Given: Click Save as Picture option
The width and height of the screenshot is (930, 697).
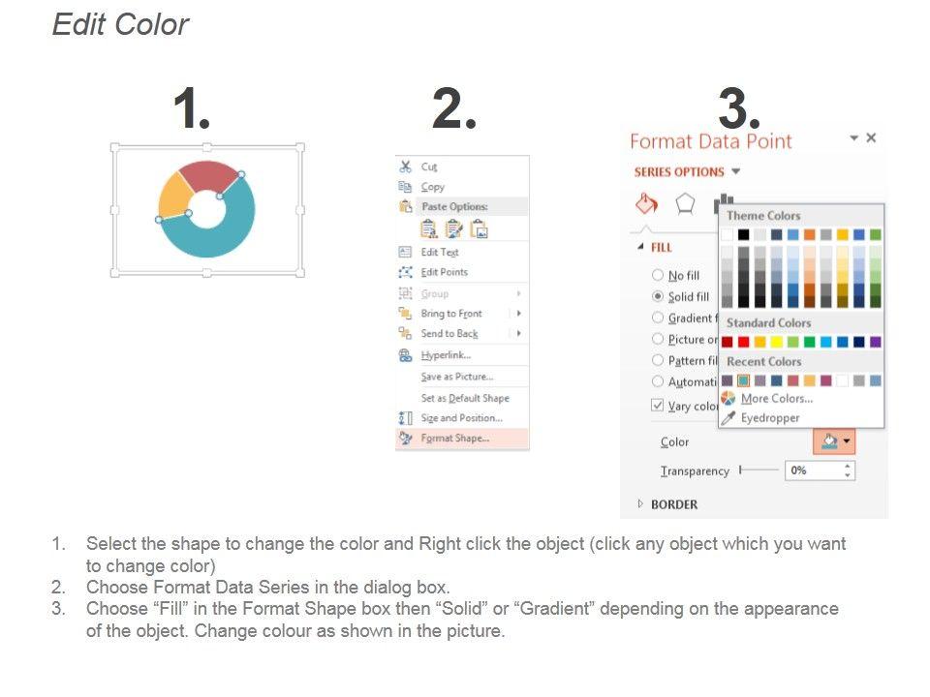Looking at the screenshot, I should coord(456,377).
